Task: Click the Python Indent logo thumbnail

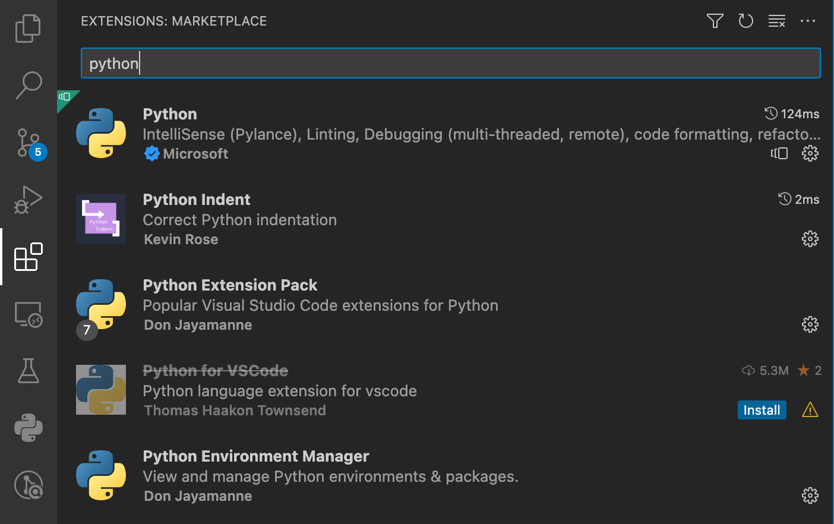Action: pos(101,219)
